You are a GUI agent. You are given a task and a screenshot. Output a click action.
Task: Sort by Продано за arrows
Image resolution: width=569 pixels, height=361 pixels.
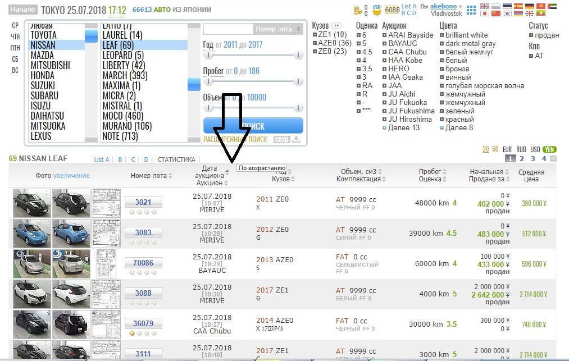508,179
